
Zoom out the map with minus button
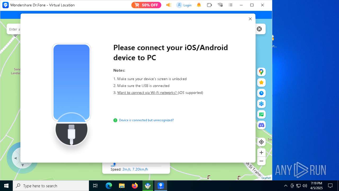click(x=261, y=161)
